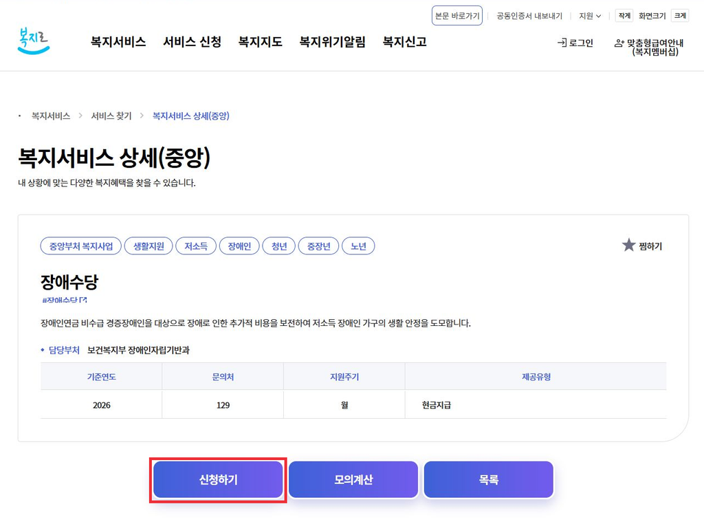The height and width of the screenshot is (522, 704).
Task: Click the 2026 table cell
Action: click(102, 405)
